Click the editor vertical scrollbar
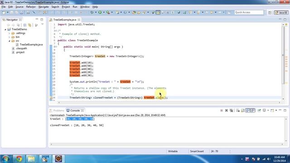The image size is (290, 163). [283, 55]
